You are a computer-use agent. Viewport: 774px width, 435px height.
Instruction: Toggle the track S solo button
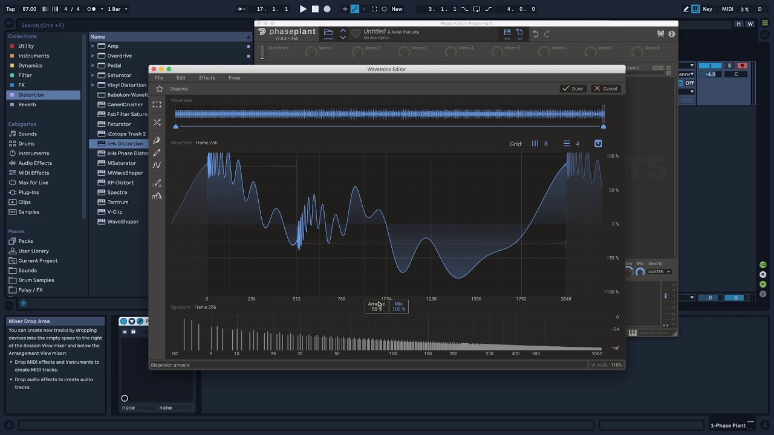729,65
